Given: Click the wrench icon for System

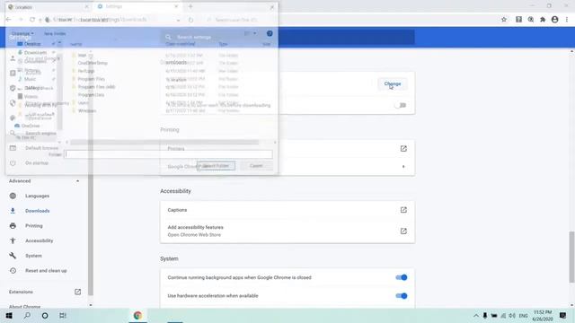Looking at the screenshot, I should (x=13, y=256).
